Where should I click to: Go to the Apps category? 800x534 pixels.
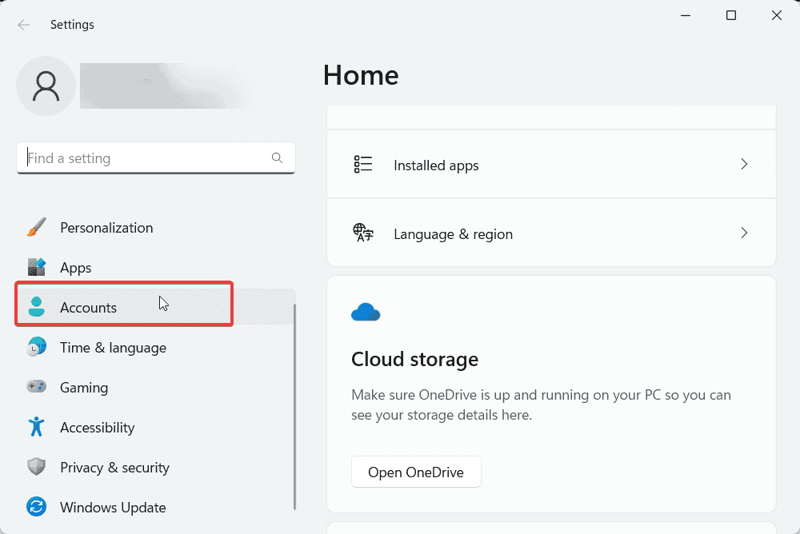(x=156, y=267)
